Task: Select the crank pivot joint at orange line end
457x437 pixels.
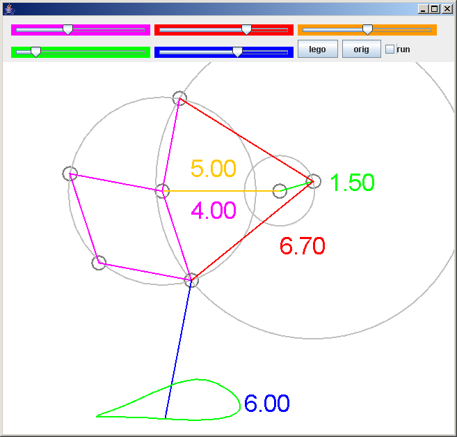Action: [x=280, y=191]
